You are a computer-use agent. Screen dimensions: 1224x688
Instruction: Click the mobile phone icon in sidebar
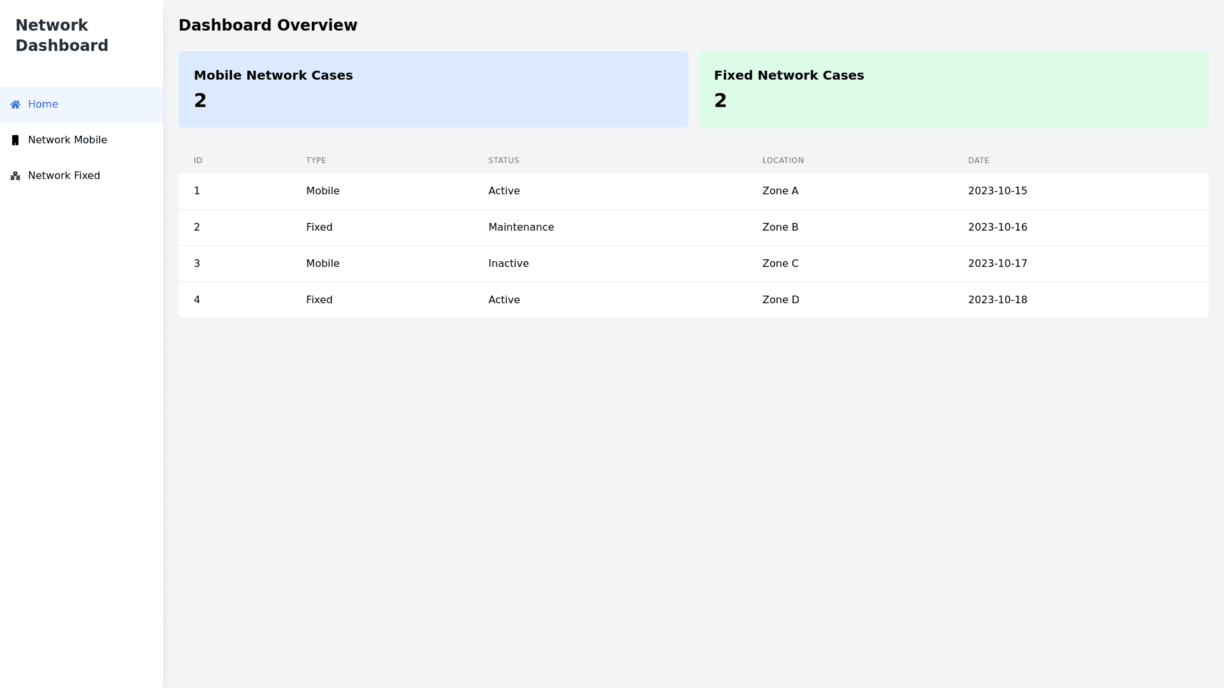pyautogui.click(x=15, y=140)
